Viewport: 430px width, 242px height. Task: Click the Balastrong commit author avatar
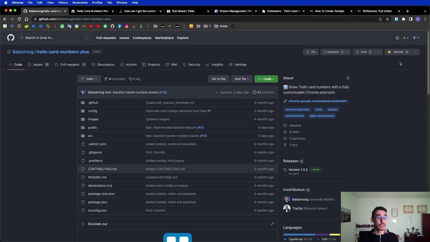[83, 92]
